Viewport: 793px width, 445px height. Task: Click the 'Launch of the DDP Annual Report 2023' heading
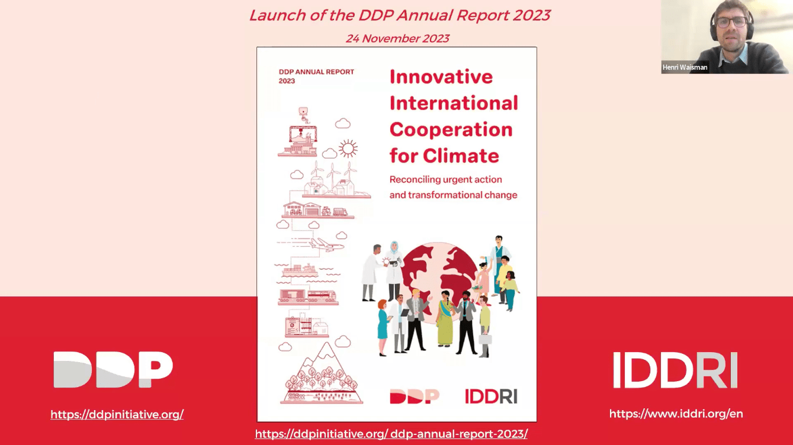(x=400, y=15)
